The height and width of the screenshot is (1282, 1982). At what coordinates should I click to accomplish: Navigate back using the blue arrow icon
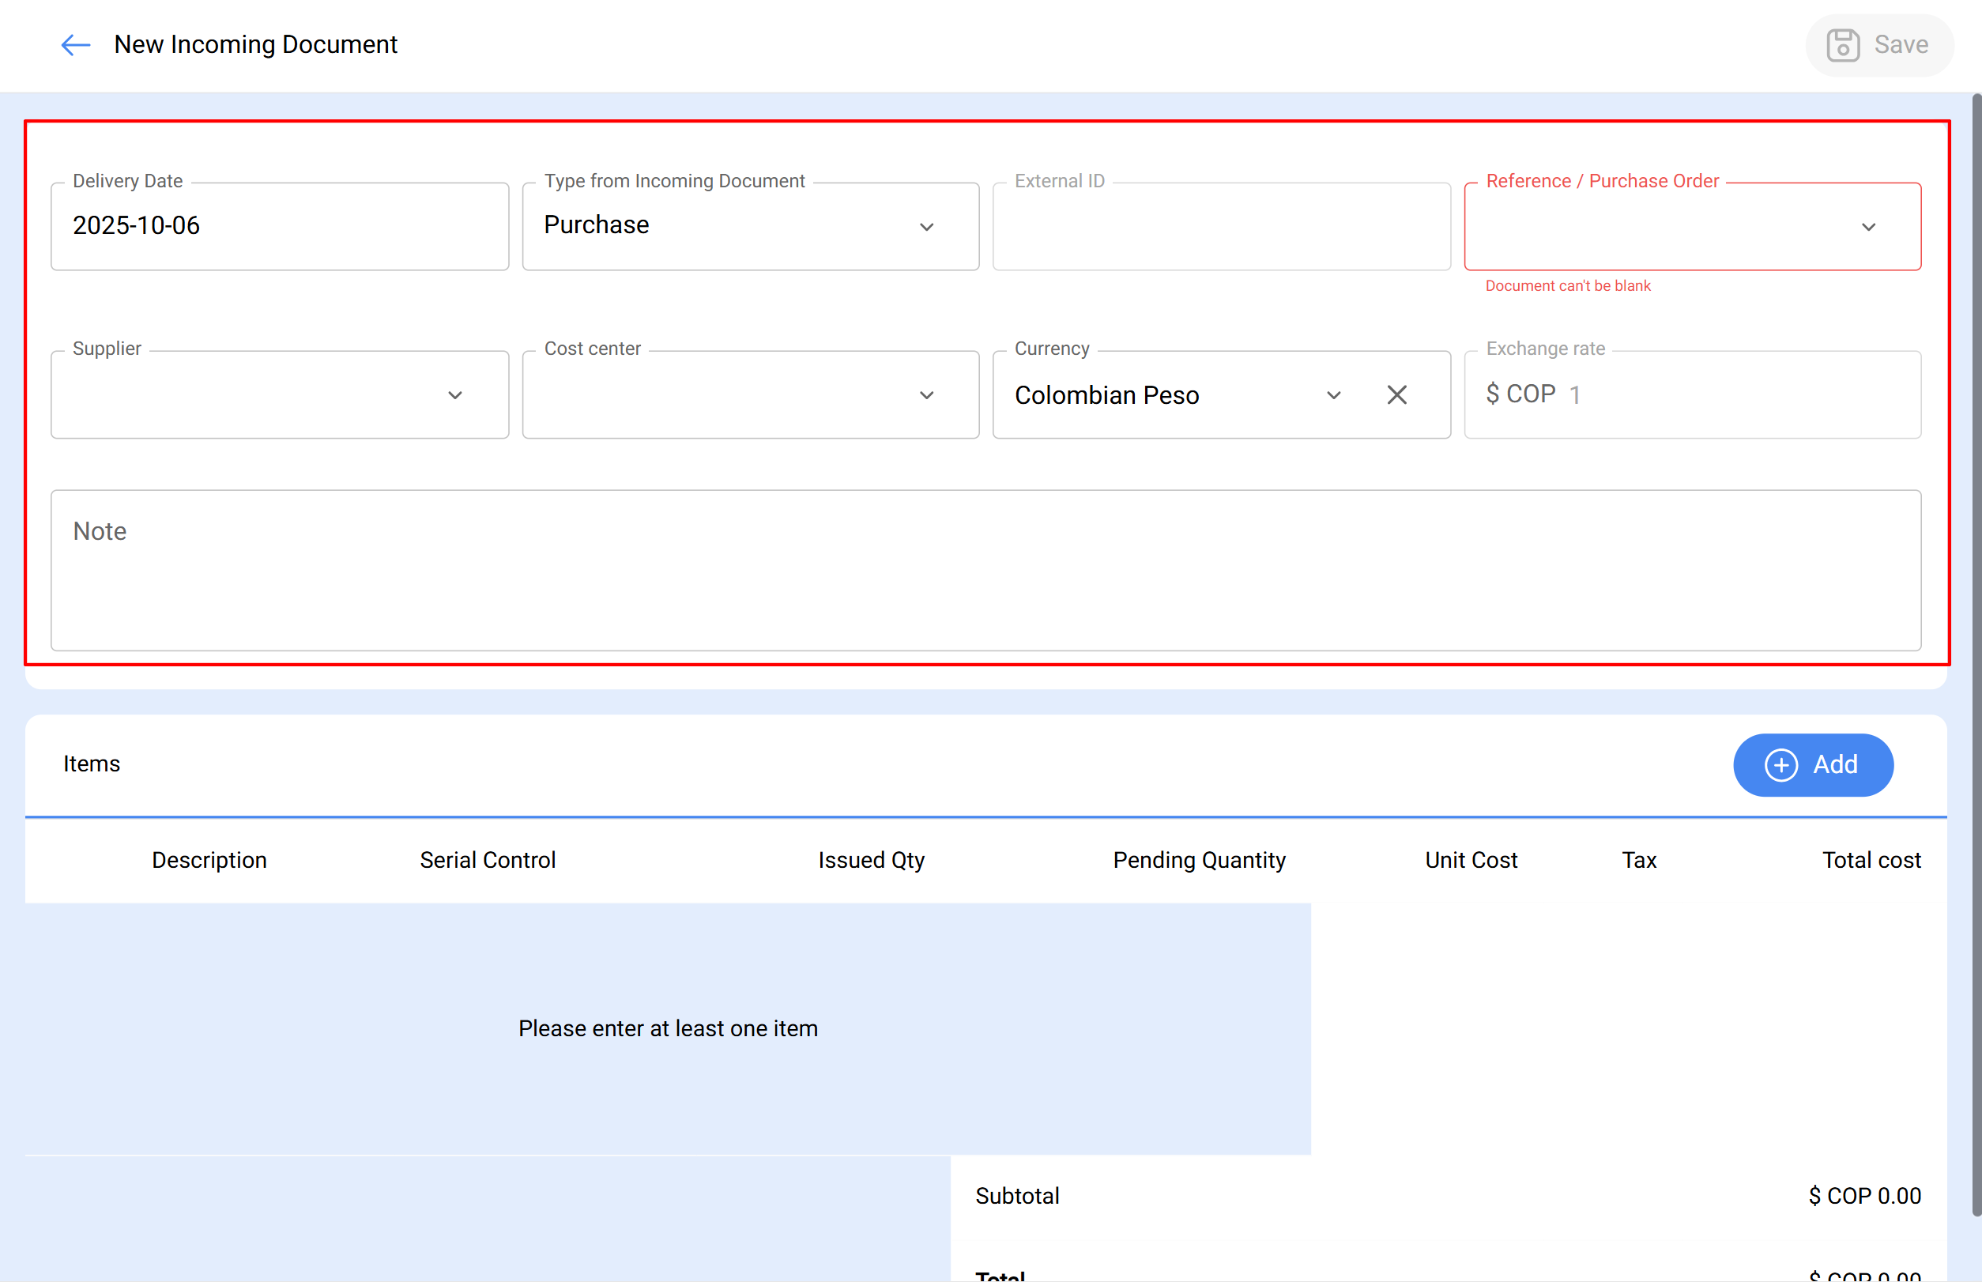75,45
